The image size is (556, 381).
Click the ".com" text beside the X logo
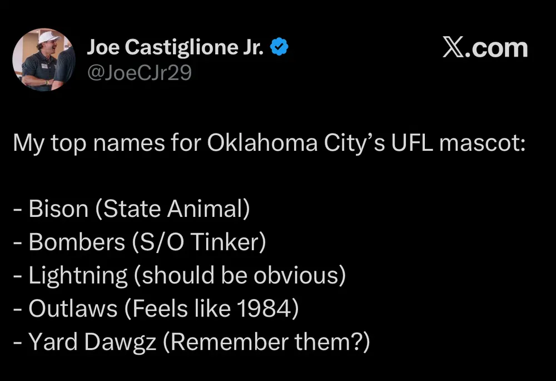pos(498,48)
